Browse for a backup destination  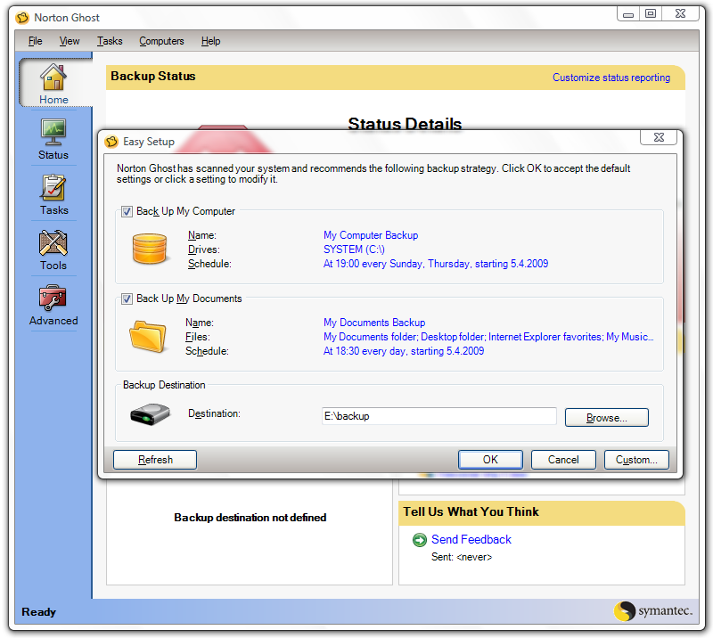[607, 417]
